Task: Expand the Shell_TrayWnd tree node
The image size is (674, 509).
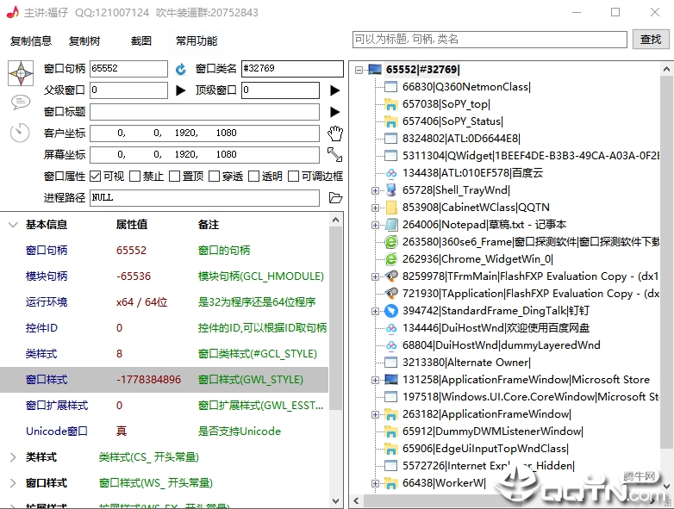Action: coord(375,190)
